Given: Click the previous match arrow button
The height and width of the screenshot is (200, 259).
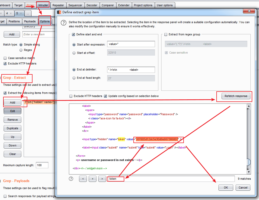Looking at the screenshot, I should (x=83, y=179).
